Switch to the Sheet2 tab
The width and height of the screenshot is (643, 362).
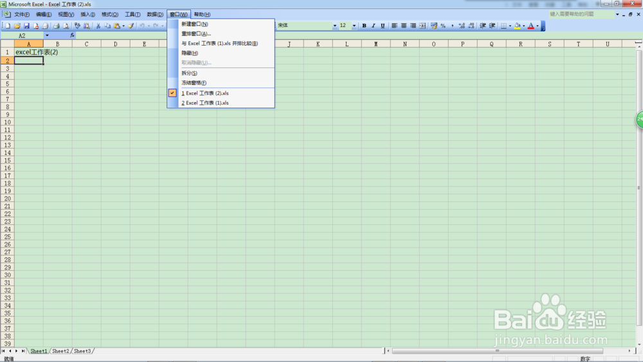pos(60,351)
